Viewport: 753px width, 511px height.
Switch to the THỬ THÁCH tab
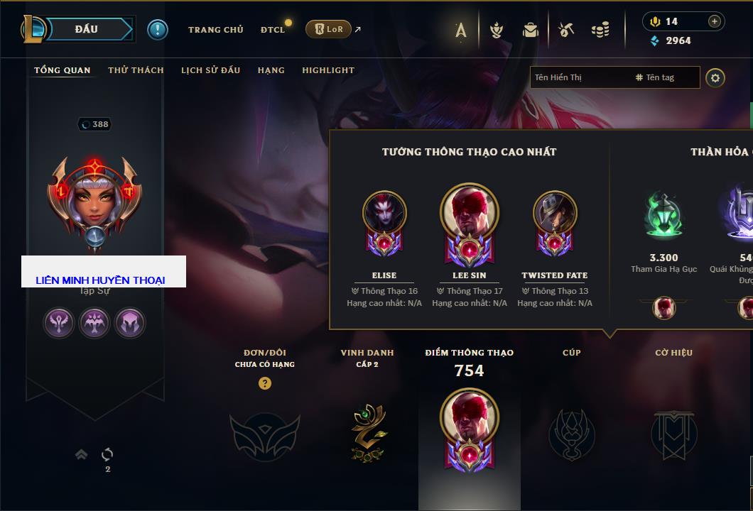click(136, 70)
